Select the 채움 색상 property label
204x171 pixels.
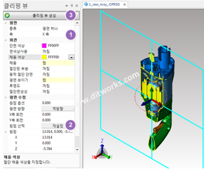pos(17,57)
